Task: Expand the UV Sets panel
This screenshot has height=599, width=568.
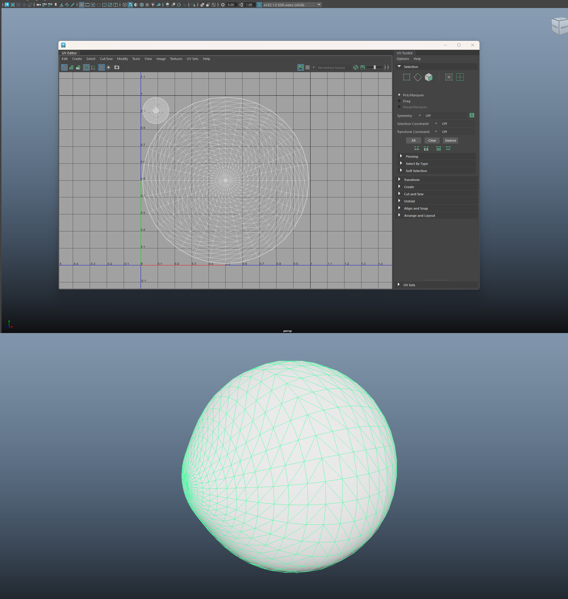Action: (x=436, y=285)
